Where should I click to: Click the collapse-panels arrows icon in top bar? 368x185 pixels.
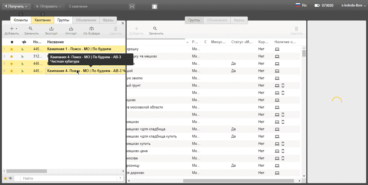point(132,6)
